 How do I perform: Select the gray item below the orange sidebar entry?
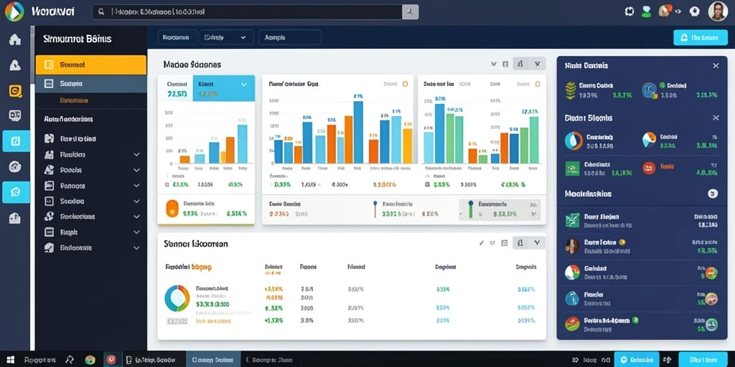coord(91,84)
